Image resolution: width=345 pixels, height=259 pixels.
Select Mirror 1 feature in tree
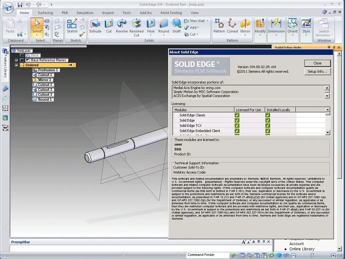pyautogui.click(x=43, y=80)
